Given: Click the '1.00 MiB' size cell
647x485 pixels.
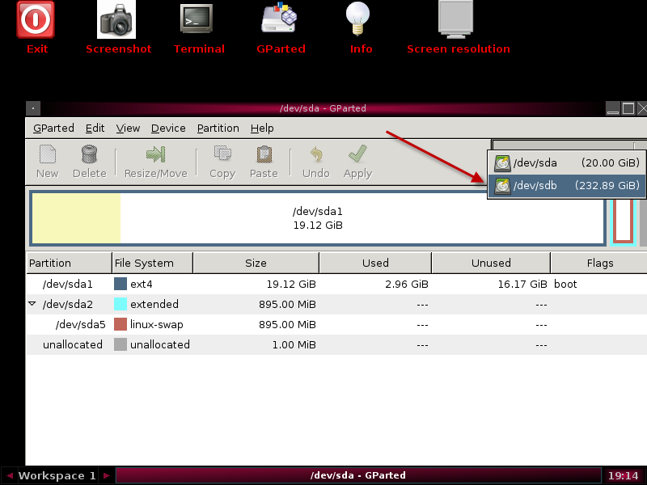Looking at the screenshot, I should tap(294, 345).
